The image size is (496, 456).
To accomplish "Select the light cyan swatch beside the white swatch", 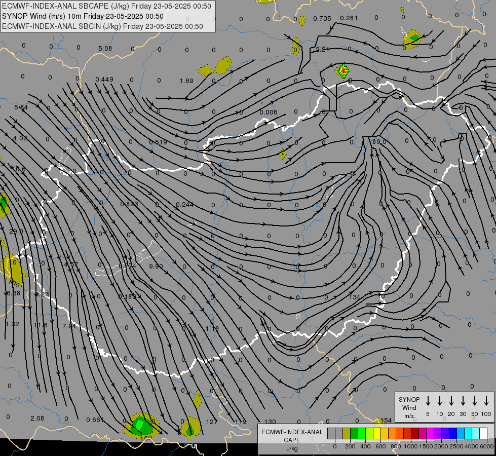I will [x=475, y=433].
